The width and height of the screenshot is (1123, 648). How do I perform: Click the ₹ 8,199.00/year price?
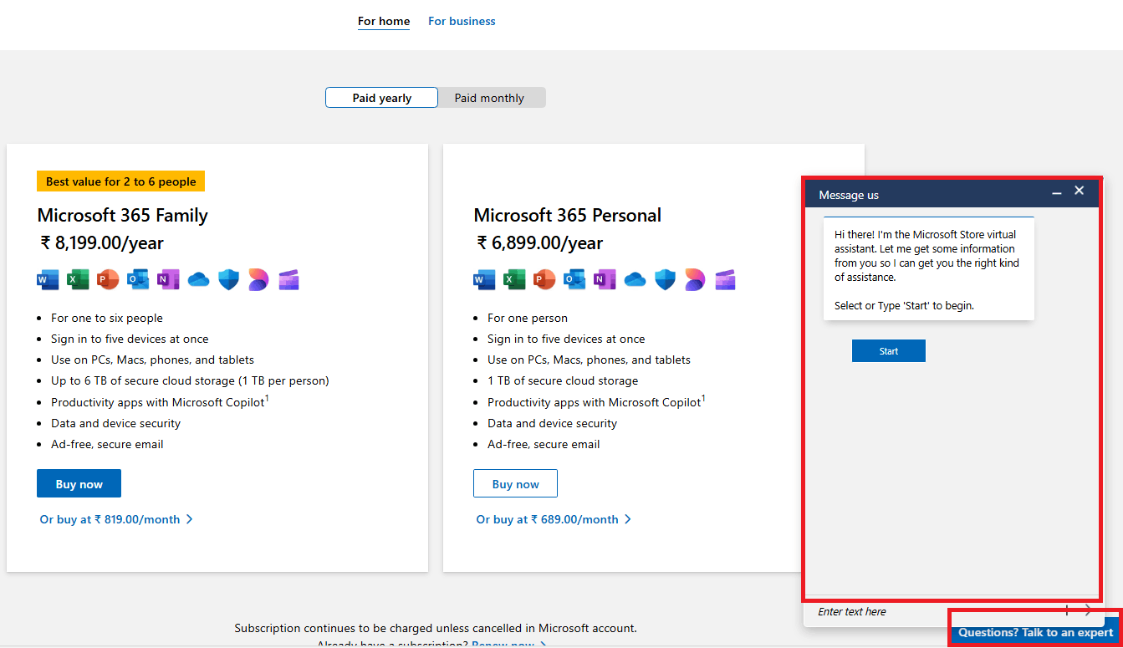102,242
